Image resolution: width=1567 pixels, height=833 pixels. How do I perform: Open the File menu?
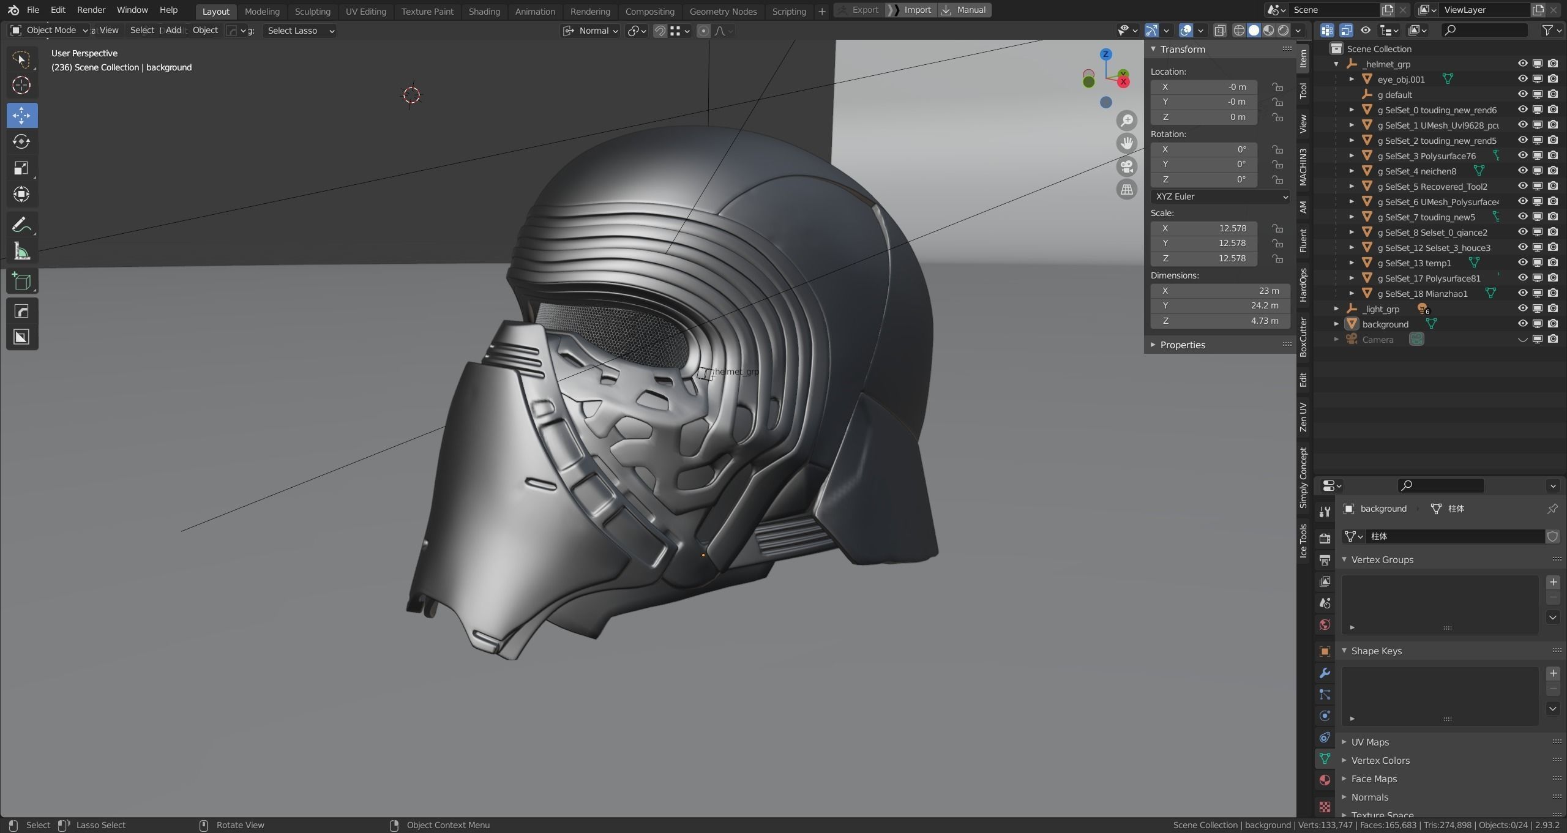pos(33,10)
